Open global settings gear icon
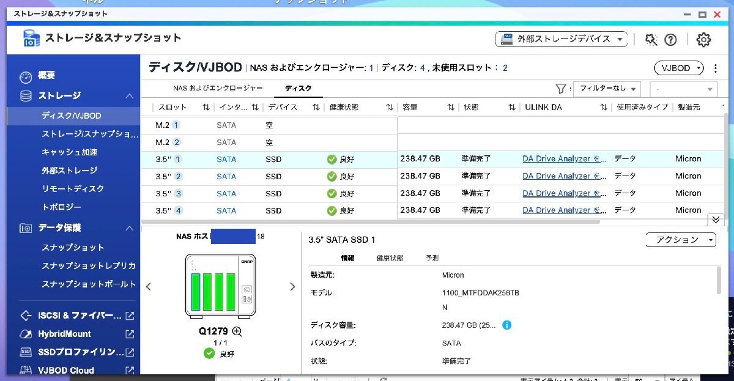The image size is (734, 381). coord(704,40)
